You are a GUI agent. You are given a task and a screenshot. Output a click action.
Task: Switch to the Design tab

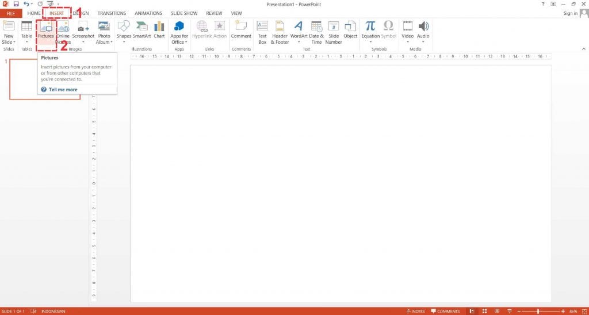(81, 13)
